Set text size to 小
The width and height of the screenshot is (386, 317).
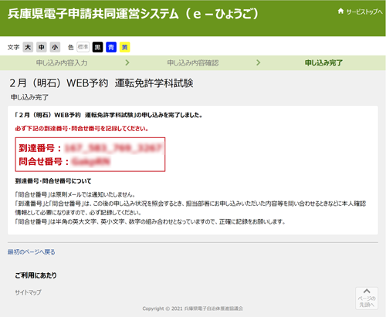(x=55, y=47)
